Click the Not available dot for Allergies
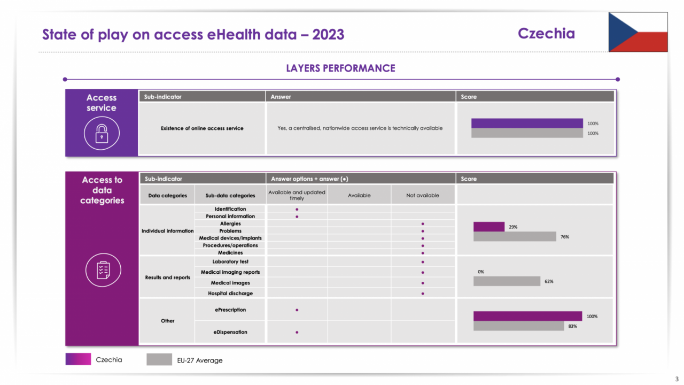 [x=423, y=224]
